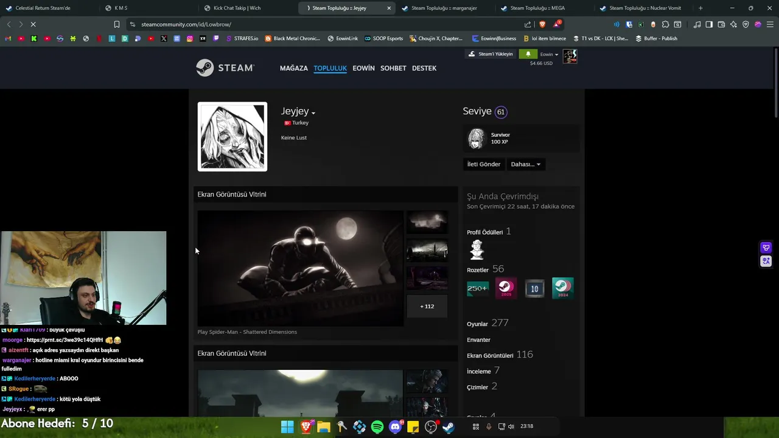Expand the Eowin account dropdown
The height and width of the screenshot is (438, 779).
549,54
